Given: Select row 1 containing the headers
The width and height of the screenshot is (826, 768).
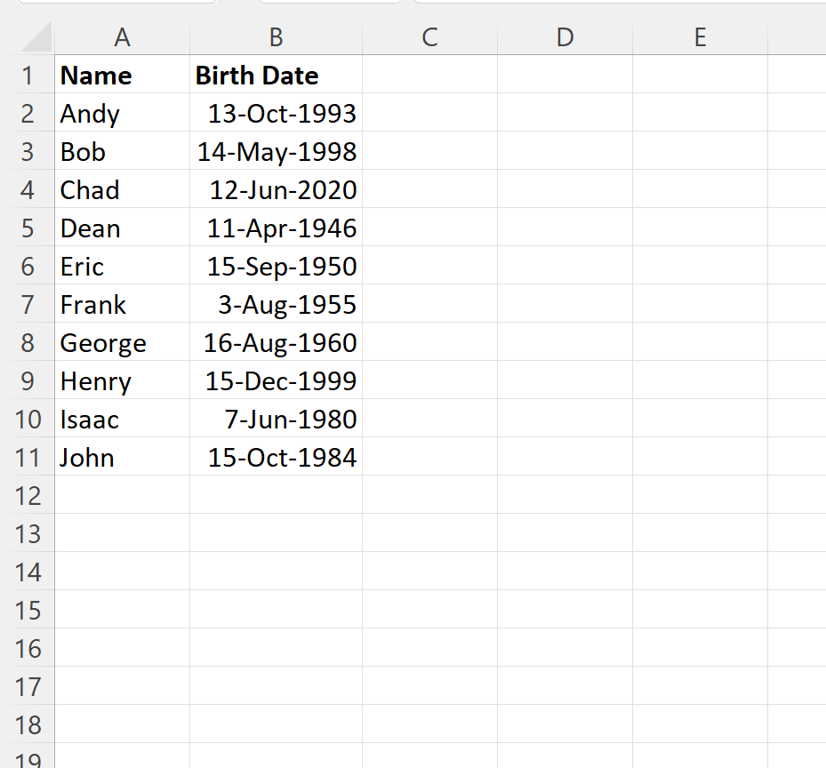Looking at the screenshot, I should [x=27, y=76].
